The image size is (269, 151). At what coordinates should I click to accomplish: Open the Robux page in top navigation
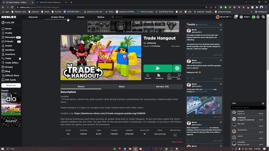(101, 17)
